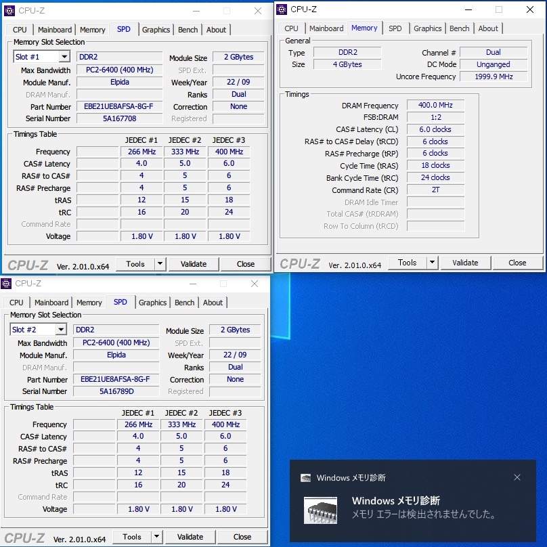This screenshot has width=547, height=547.
Task: Click JEDEC #1 frequency 266 MHz in Slot #1 window
Action: pos(141,152)
